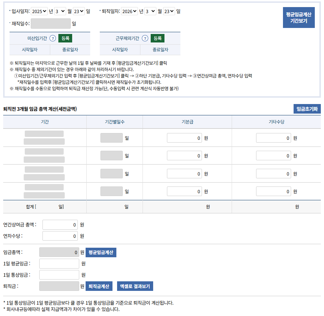Screen dimensions: 324x316
Task: Click the 평균임금계산 button beside 임금총액
Action: pyautogui.click(x=101, y=252)
